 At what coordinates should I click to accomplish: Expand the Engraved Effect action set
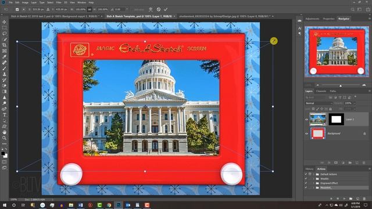point(314,183)
